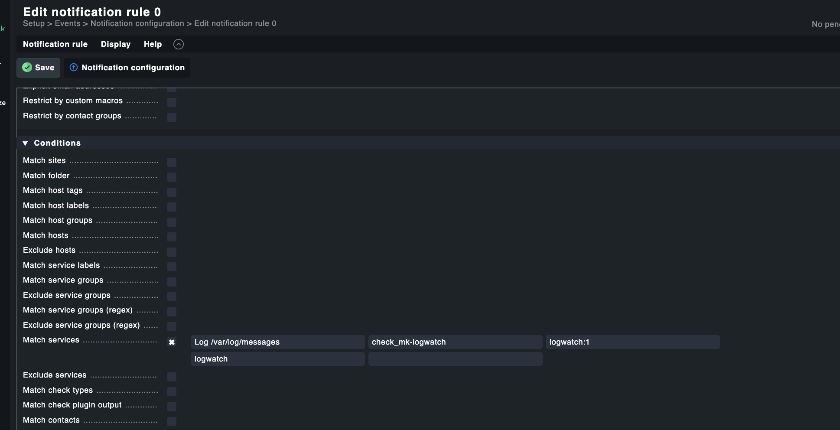The height and width of the screenshot is (430, 840).
Task: Click the empty Match services input field
Action: point(455,359)
